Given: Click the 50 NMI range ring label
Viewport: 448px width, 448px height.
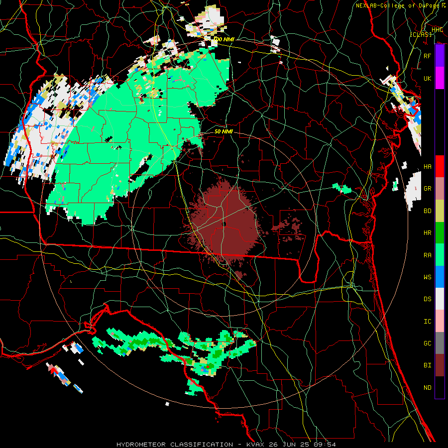Looking at the screenshot, I should 224,131.
